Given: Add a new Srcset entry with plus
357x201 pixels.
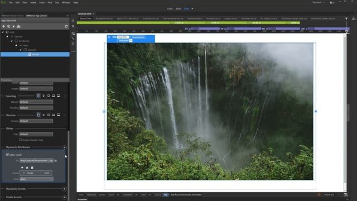Looking at the screenshot, I should click(x=22, y=167).
